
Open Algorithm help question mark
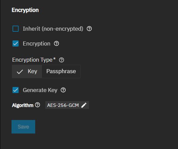pyautogui.click(x=38, y=105)
